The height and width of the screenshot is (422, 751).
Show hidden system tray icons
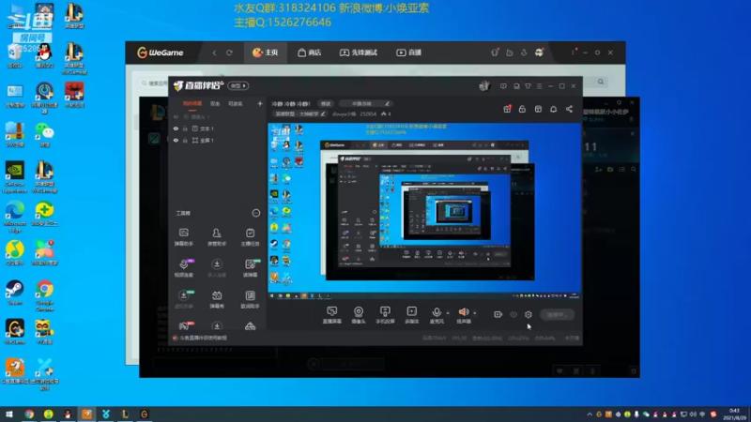590,414
